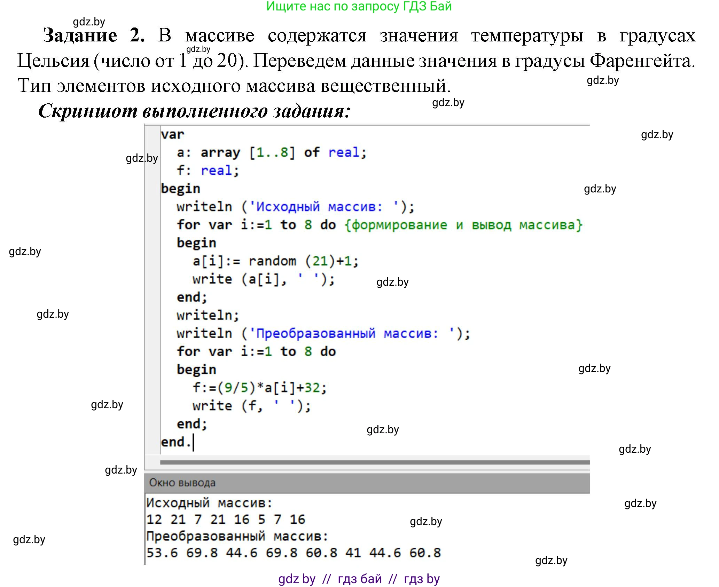Viewport: 719px width, 587px height.
Task: Select the Преобразованный массив writeln line
Action: [x=324, y=333]
